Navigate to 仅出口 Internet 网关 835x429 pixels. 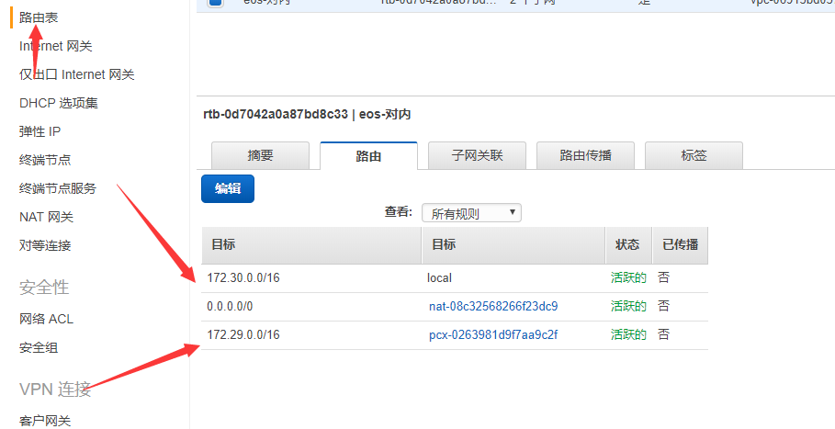[77, 74]
